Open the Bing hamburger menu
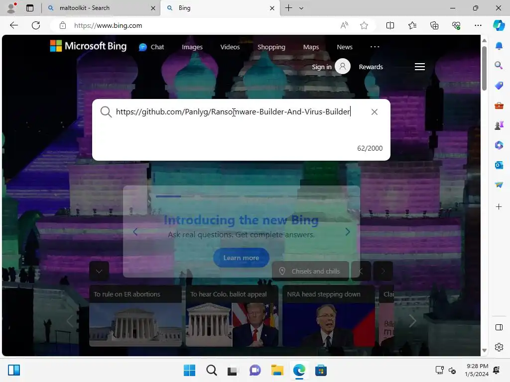The image size is (510, 382). pyautogui.click(x=419, y=67)
